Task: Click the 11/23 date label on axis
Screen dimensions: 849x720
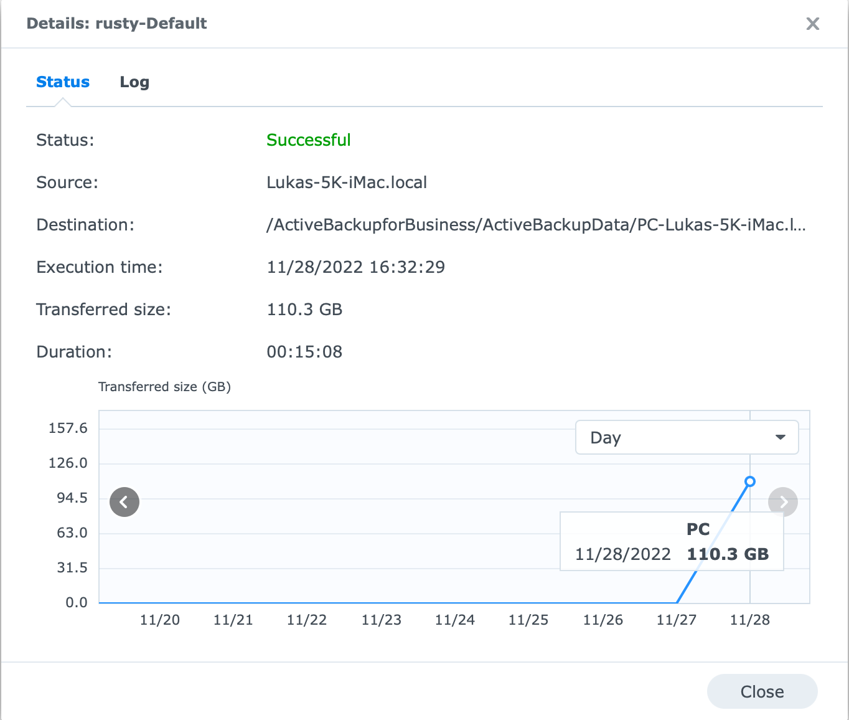Action: (382, 620)
